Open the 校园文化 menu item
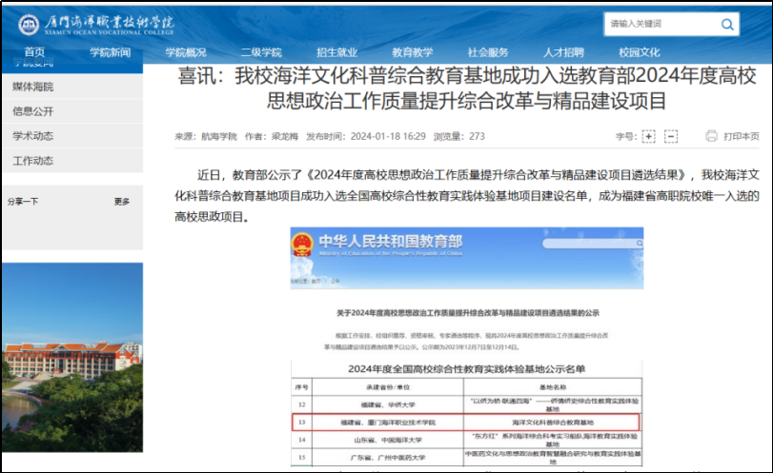The image size is (773, 473). tap(639, 52)
